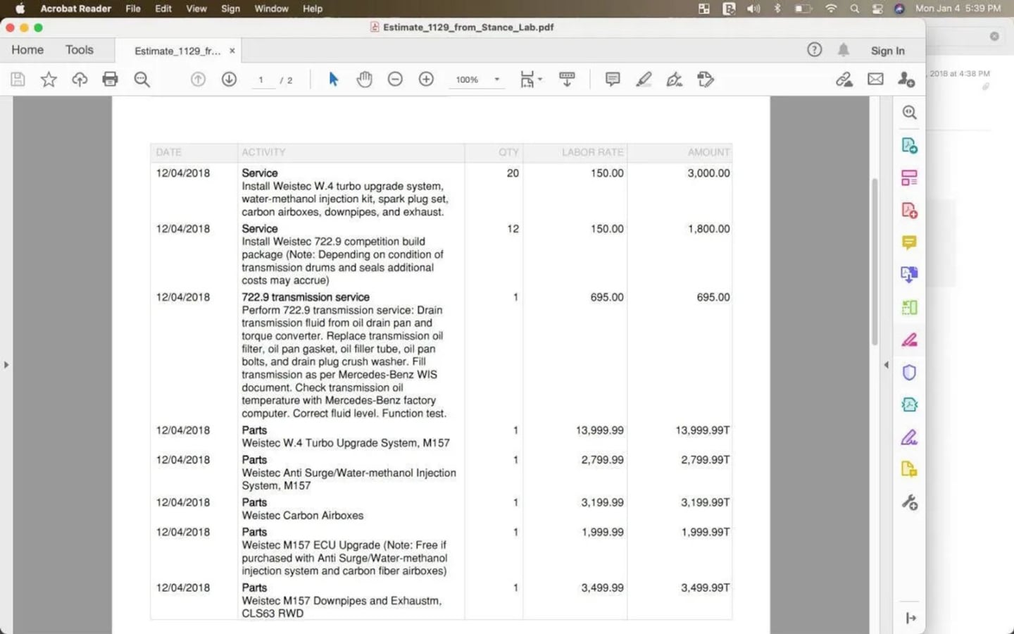Click the Sign In button
Image resolution: width=1014 pixels, height=634 pixels.
tap(887, 51)
